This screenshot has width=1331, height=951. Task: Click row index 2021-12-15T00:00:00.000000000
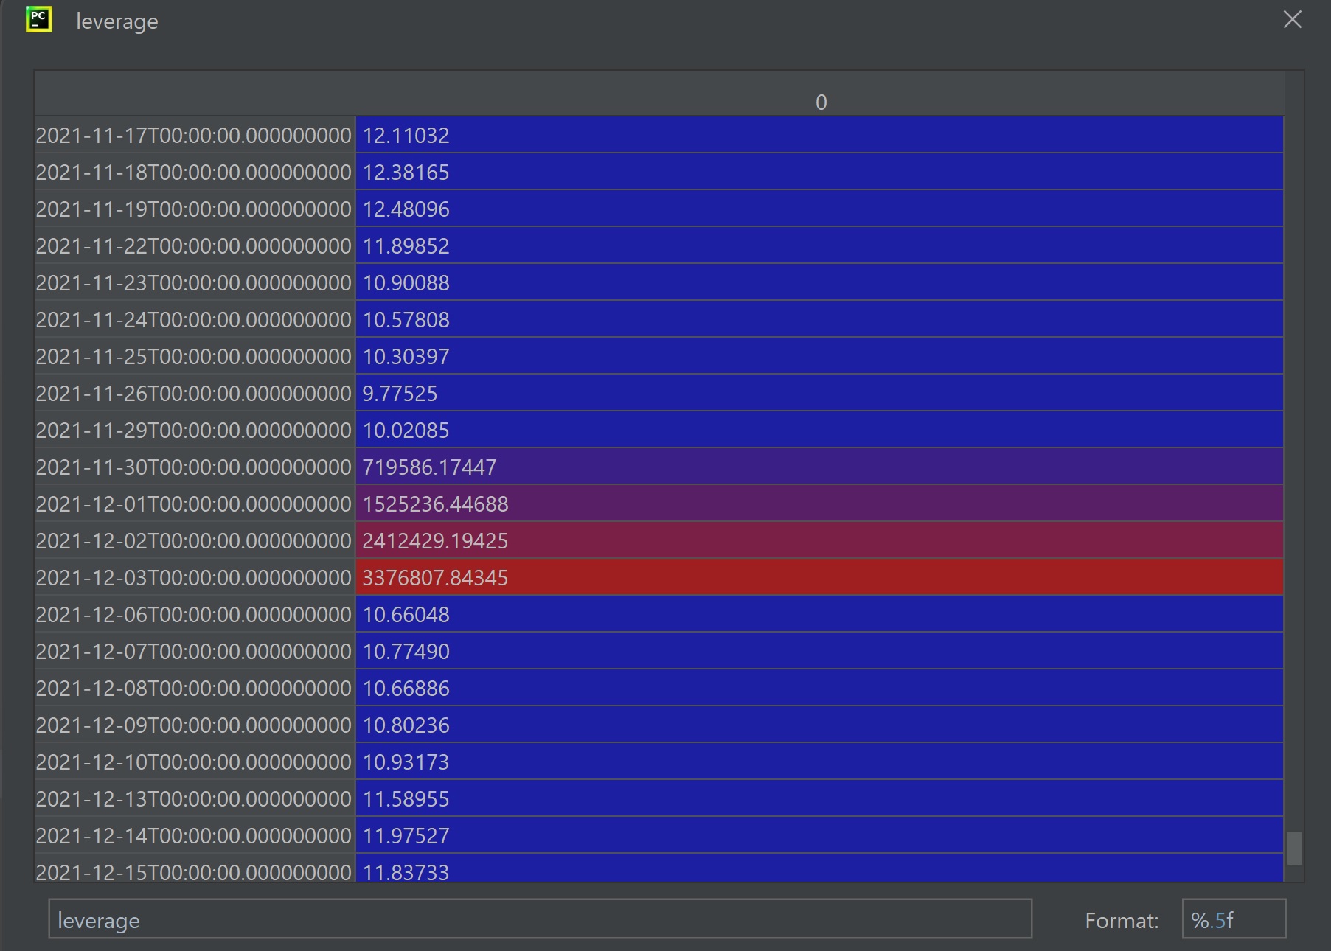tap(195, 868)
